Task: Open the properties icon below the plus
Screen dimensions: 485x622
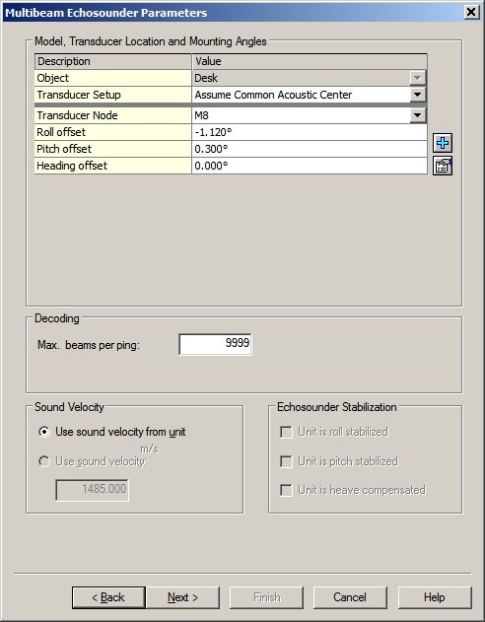Action: 443,166
